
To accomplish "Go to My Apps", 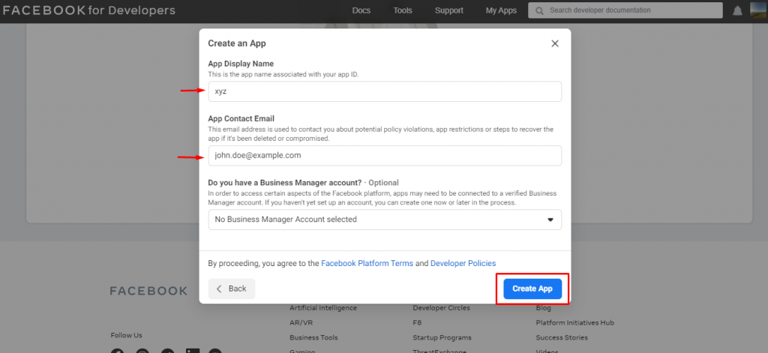I will 501,10.
